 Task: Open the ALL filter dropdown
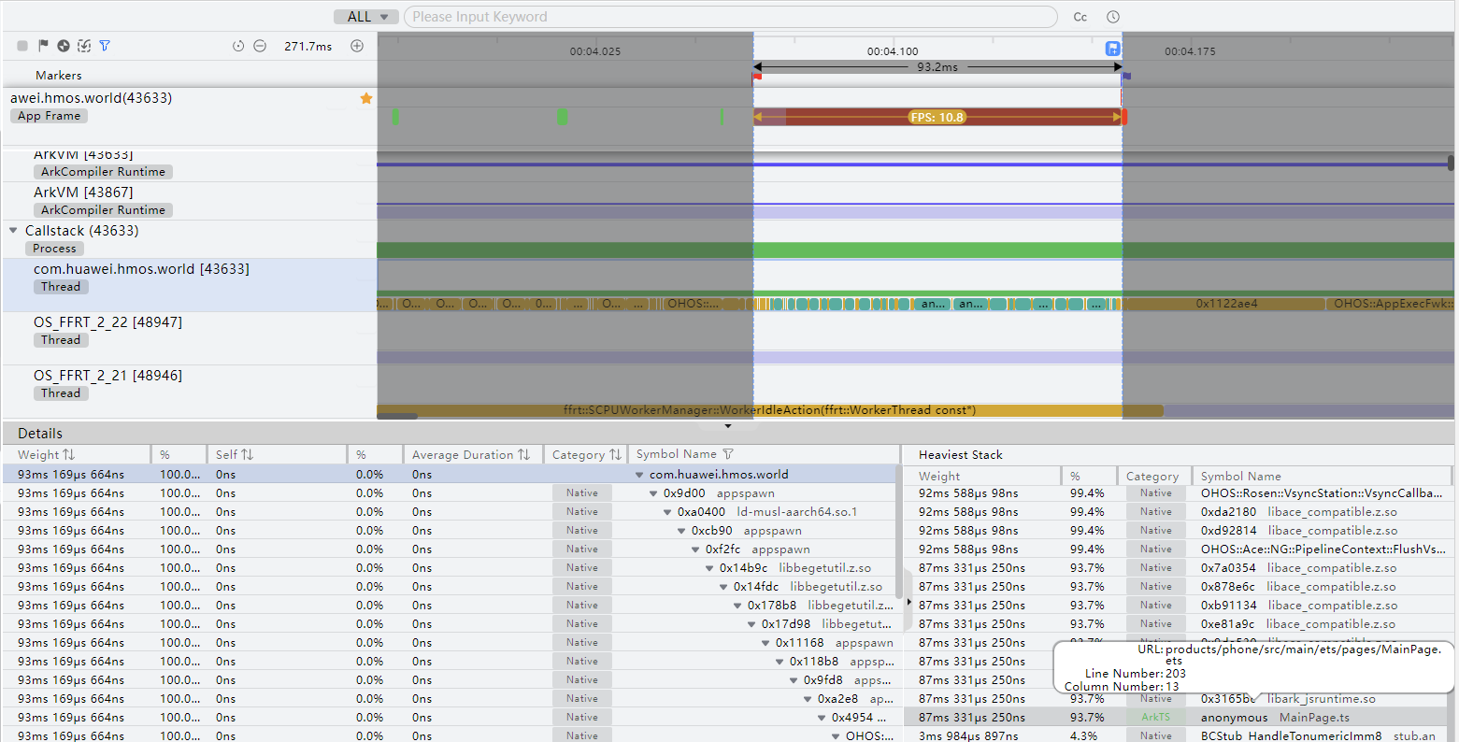click(366, 17)
